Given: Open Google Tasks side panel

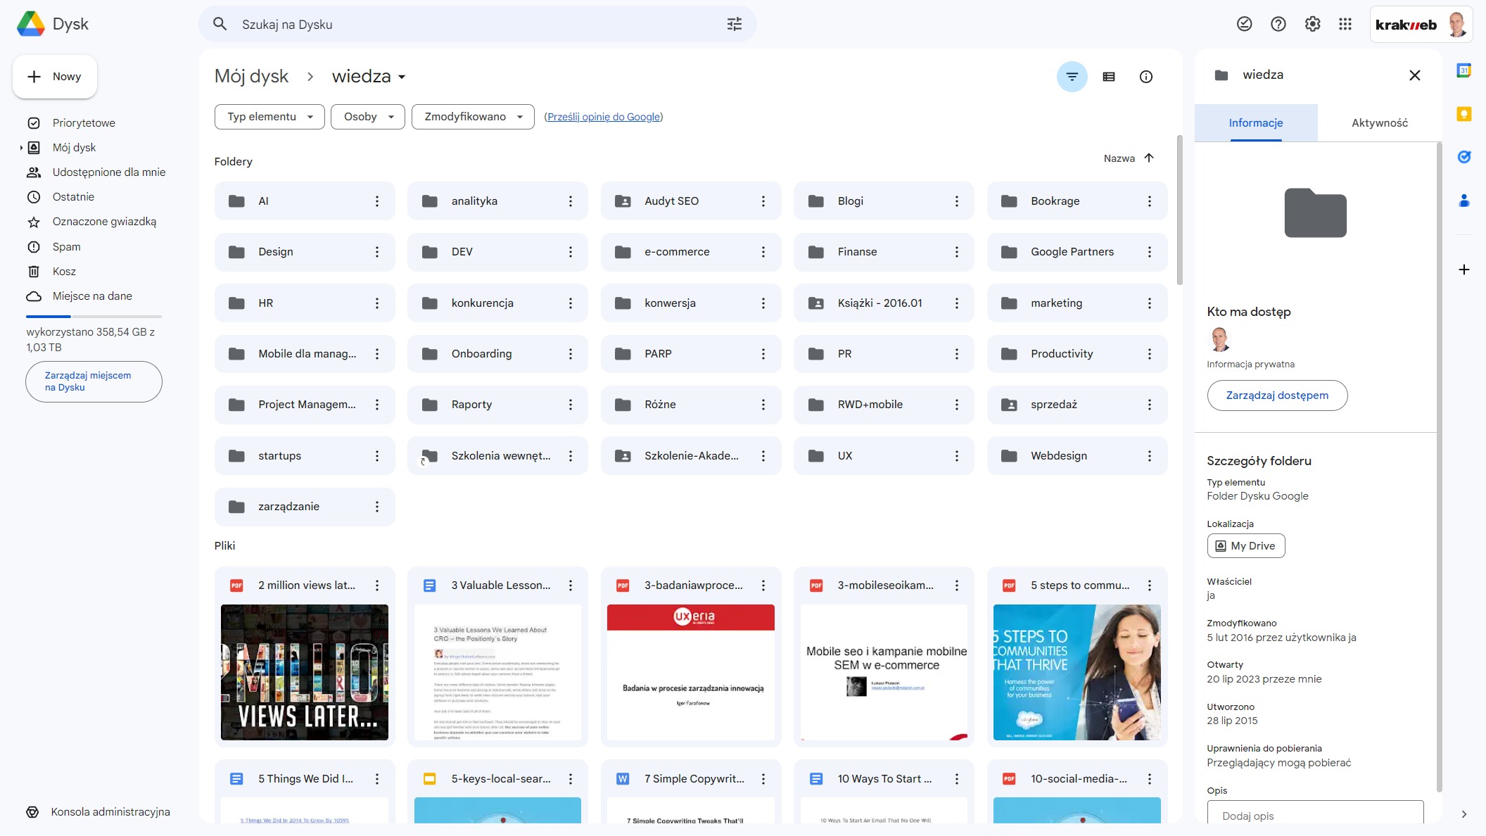Looking at the screenshot, I should [x=1464, y=157].
